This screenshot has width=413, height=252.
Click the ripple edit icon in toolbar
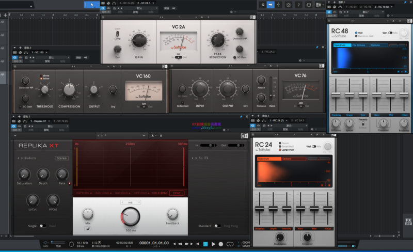[263, 5]
